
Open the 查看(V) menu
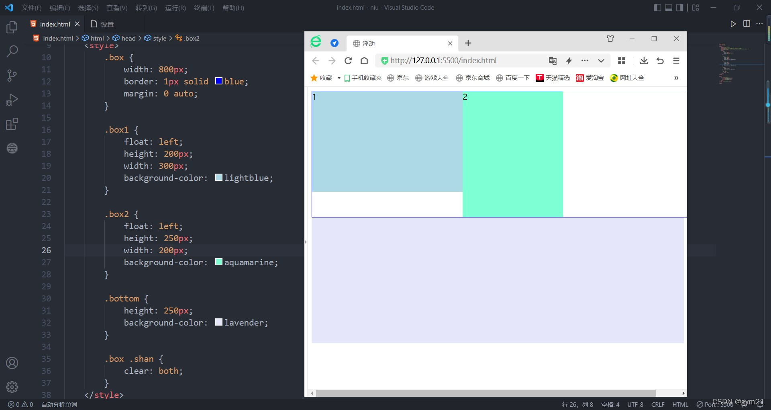point(117,8)
